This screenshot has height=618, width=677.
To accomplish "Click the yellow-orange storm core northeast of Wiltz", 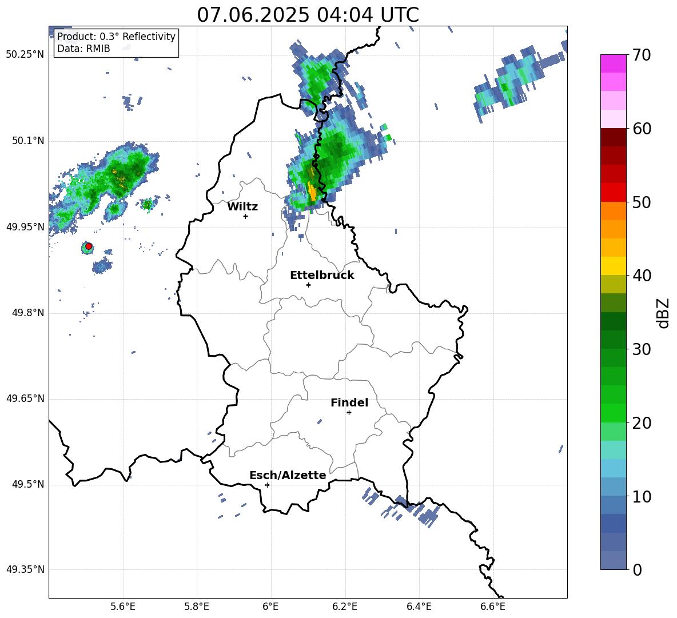I will [x=312, y=192].
